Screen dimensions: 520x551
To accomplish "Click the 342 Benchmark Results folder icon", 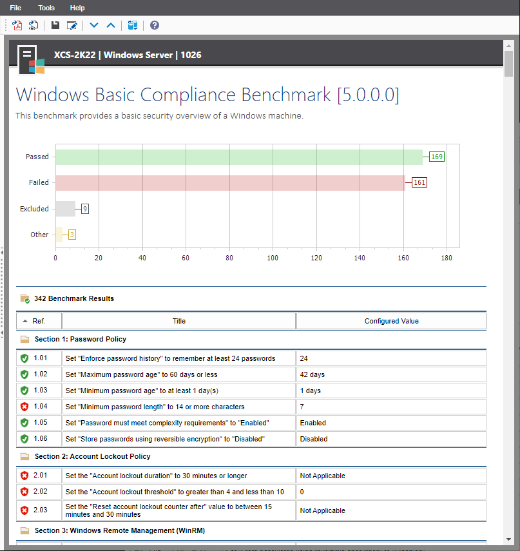I will coord(25,298).
